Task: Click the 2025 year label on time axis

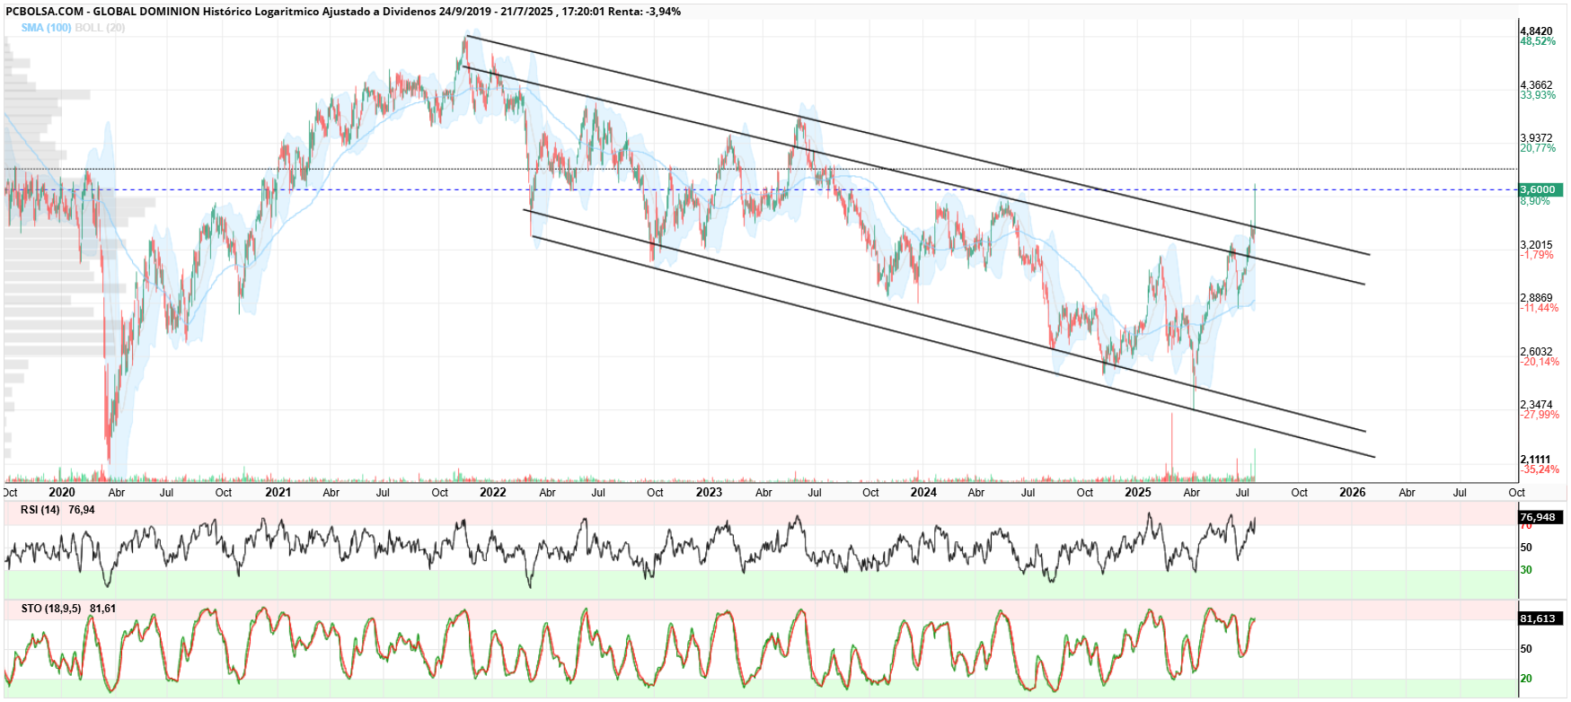Action: point(1138,492)
